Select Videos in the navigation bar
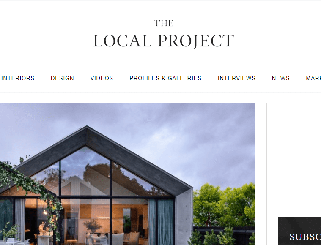This screenshot has width=321, height=245. (x=102, y=78)
